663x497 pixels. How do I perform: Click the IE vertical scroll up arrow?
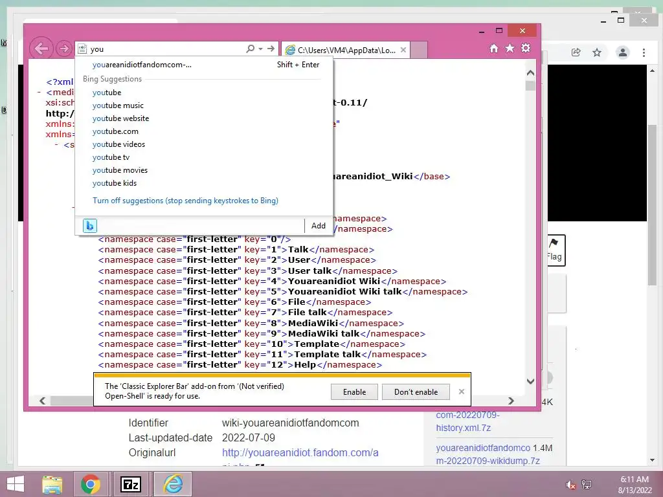tap(530, 73)
